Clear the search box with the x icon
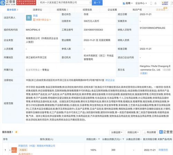Screen dimensions: 173x155 tap(91, 2)
